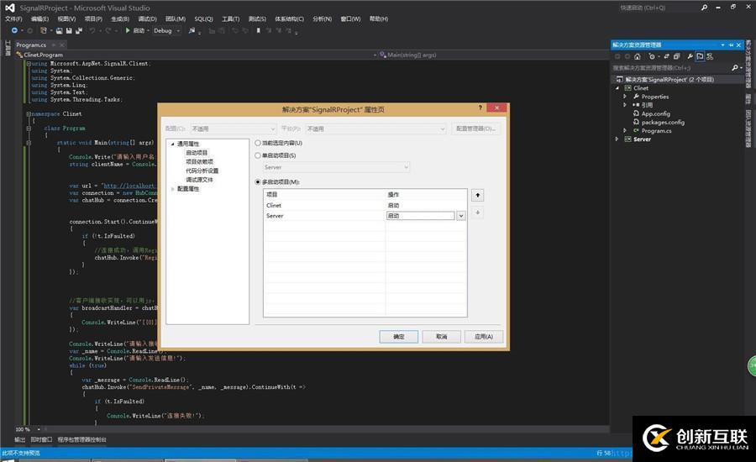
Task: Click the Clinet row in the startup project table
Action: (x=365, y=206)
